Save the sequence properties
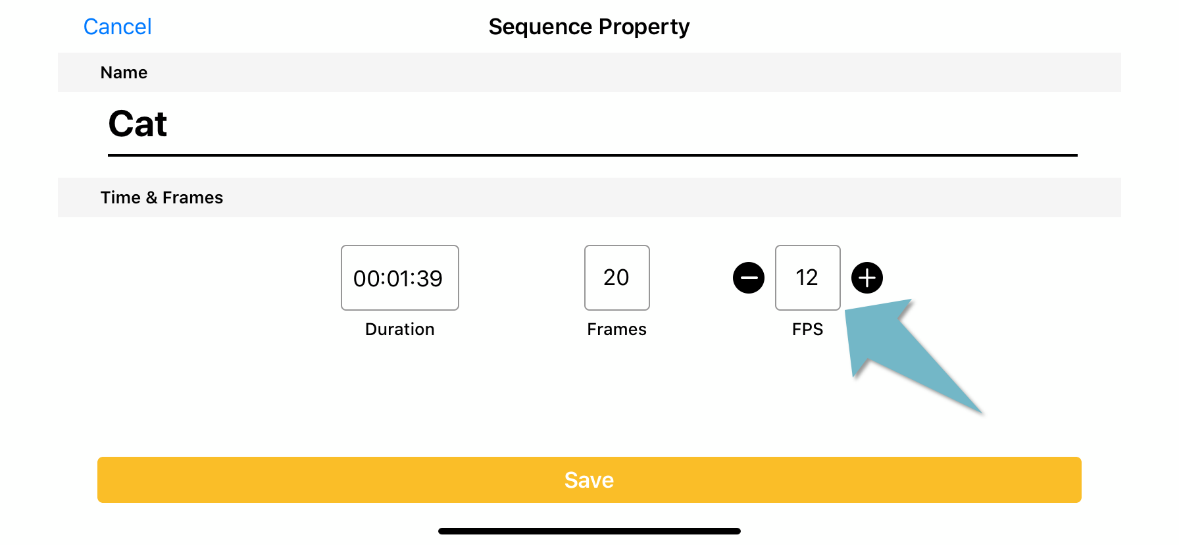 pos(589,480)
